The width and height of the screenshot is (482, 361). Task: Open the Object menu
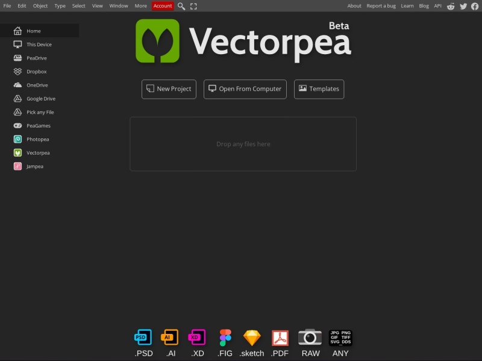pyautogui.click(x=40, y=6)
